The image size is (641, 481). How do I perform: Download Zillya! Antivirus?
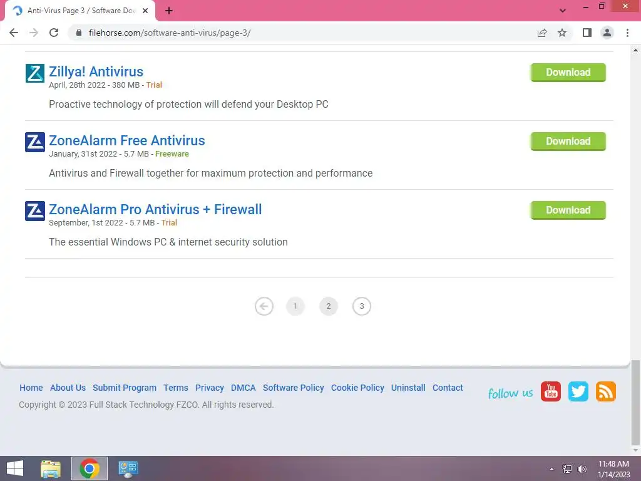[568, 73]
